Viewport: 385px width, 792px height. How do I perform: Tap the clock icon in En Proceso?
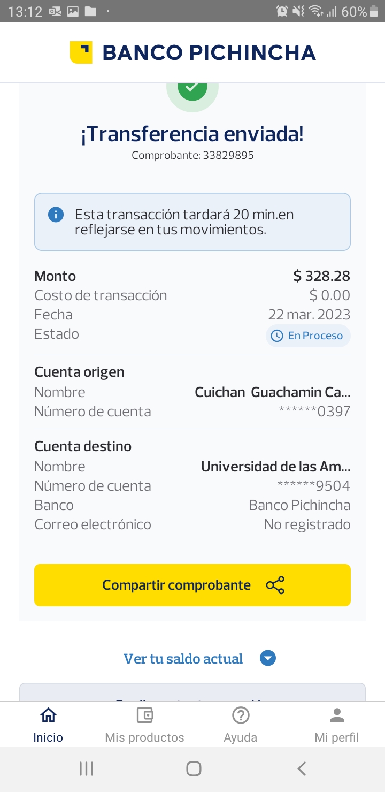(x=277, y=336)
